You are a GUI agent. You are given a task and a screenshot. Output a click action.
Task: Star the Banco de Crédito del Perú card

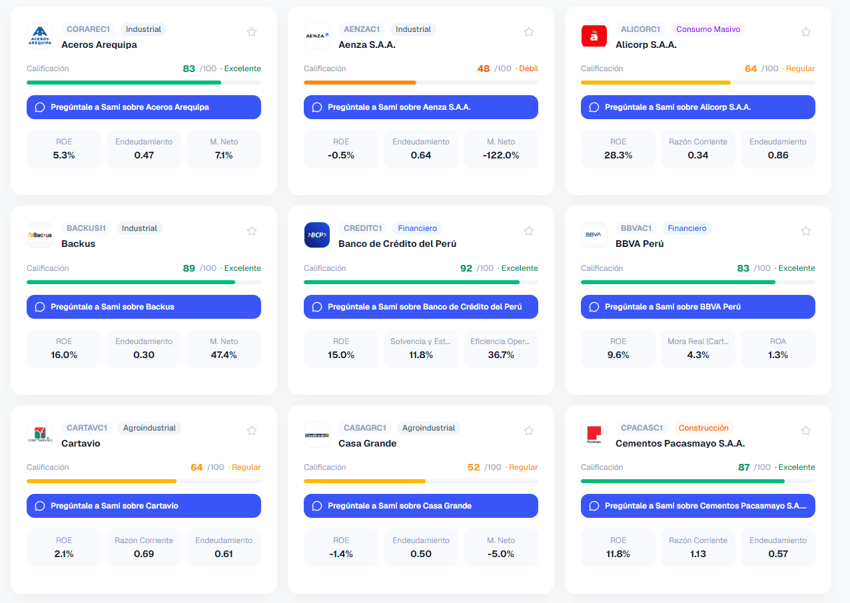pos(529,231)
